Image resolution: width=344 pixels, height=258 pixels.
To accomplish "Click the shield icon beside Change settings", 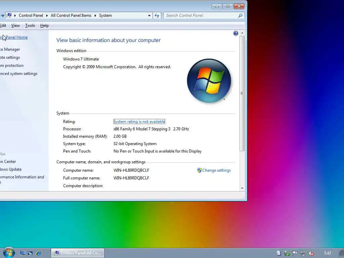I will point(199,170).
